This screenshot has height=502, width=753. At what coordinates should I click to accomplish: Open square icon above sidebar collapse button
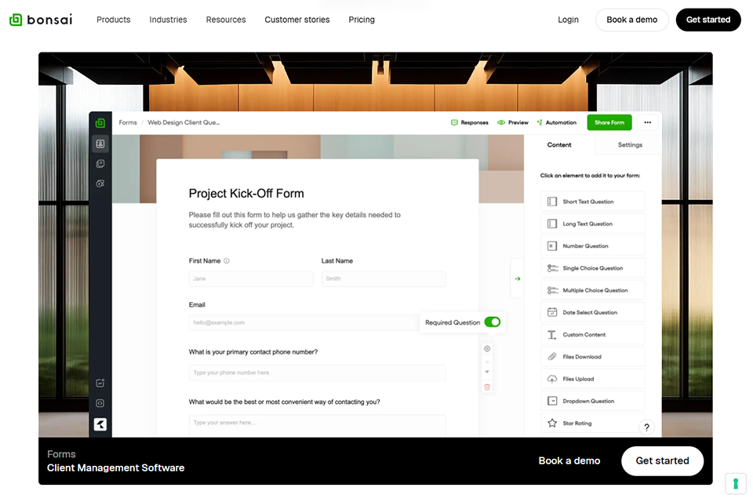tap(100, 403)
